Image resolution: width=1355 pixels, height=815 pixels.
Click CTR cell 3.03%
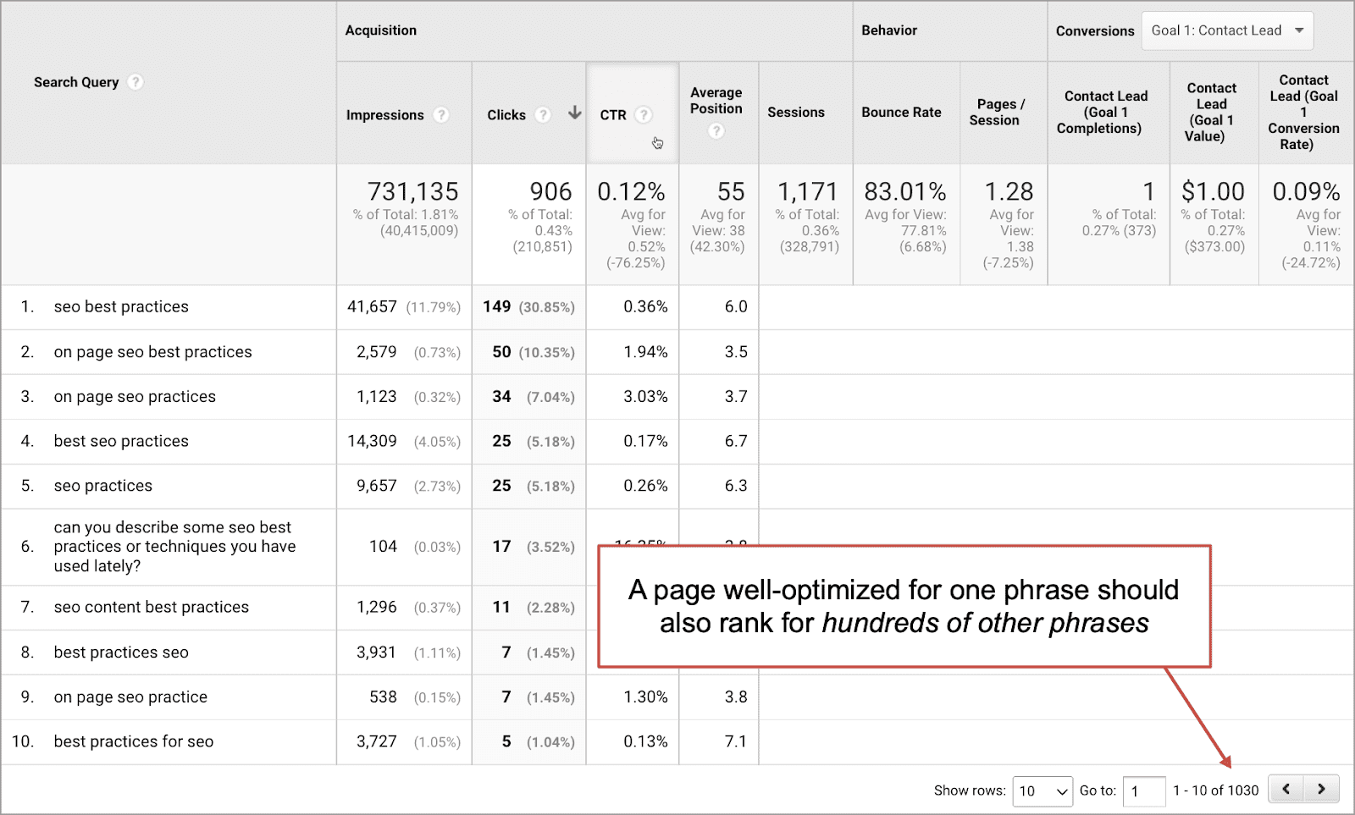pos(645,397)
